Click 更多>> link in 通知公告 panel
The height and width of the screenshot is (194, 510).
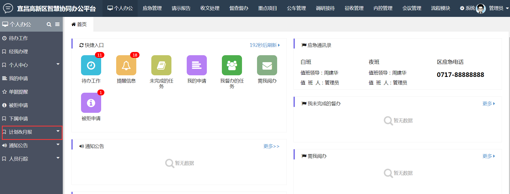point(271,146)
